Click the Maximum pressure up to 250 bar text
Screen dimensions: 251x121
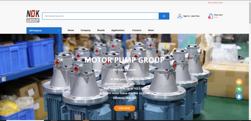124,84
